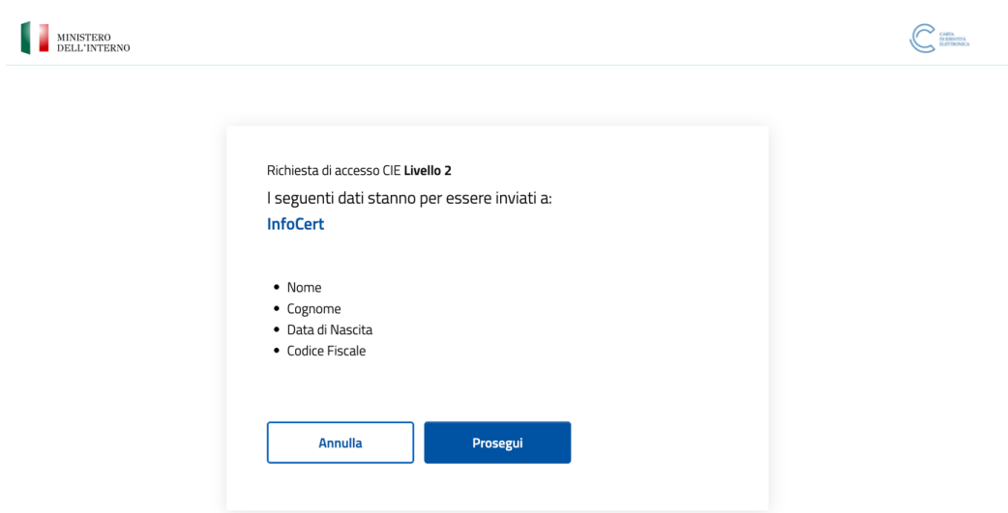
Task: Click the 'Richiesta di accesso CIE' text
Action: tap(334, 170)
